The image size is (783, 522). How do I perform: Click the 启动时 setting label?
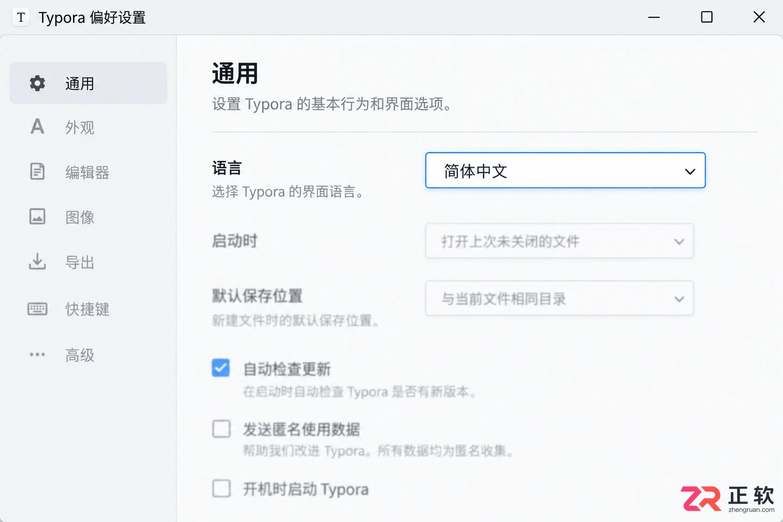point(234,241)
